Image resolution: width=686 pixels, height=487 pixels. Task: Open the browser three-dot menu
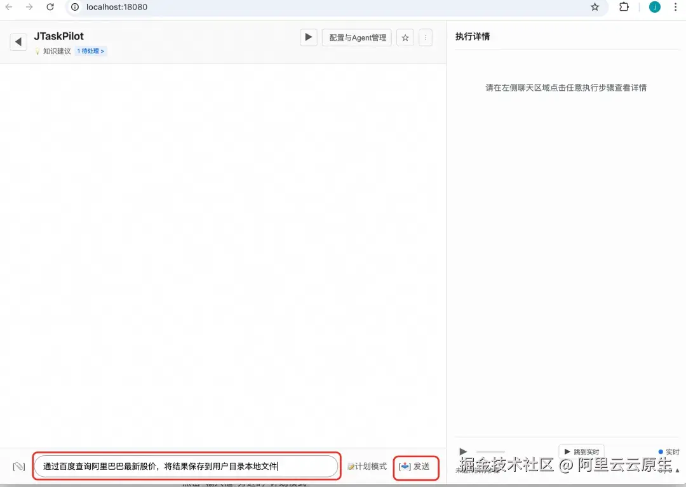tap(675, 7)
